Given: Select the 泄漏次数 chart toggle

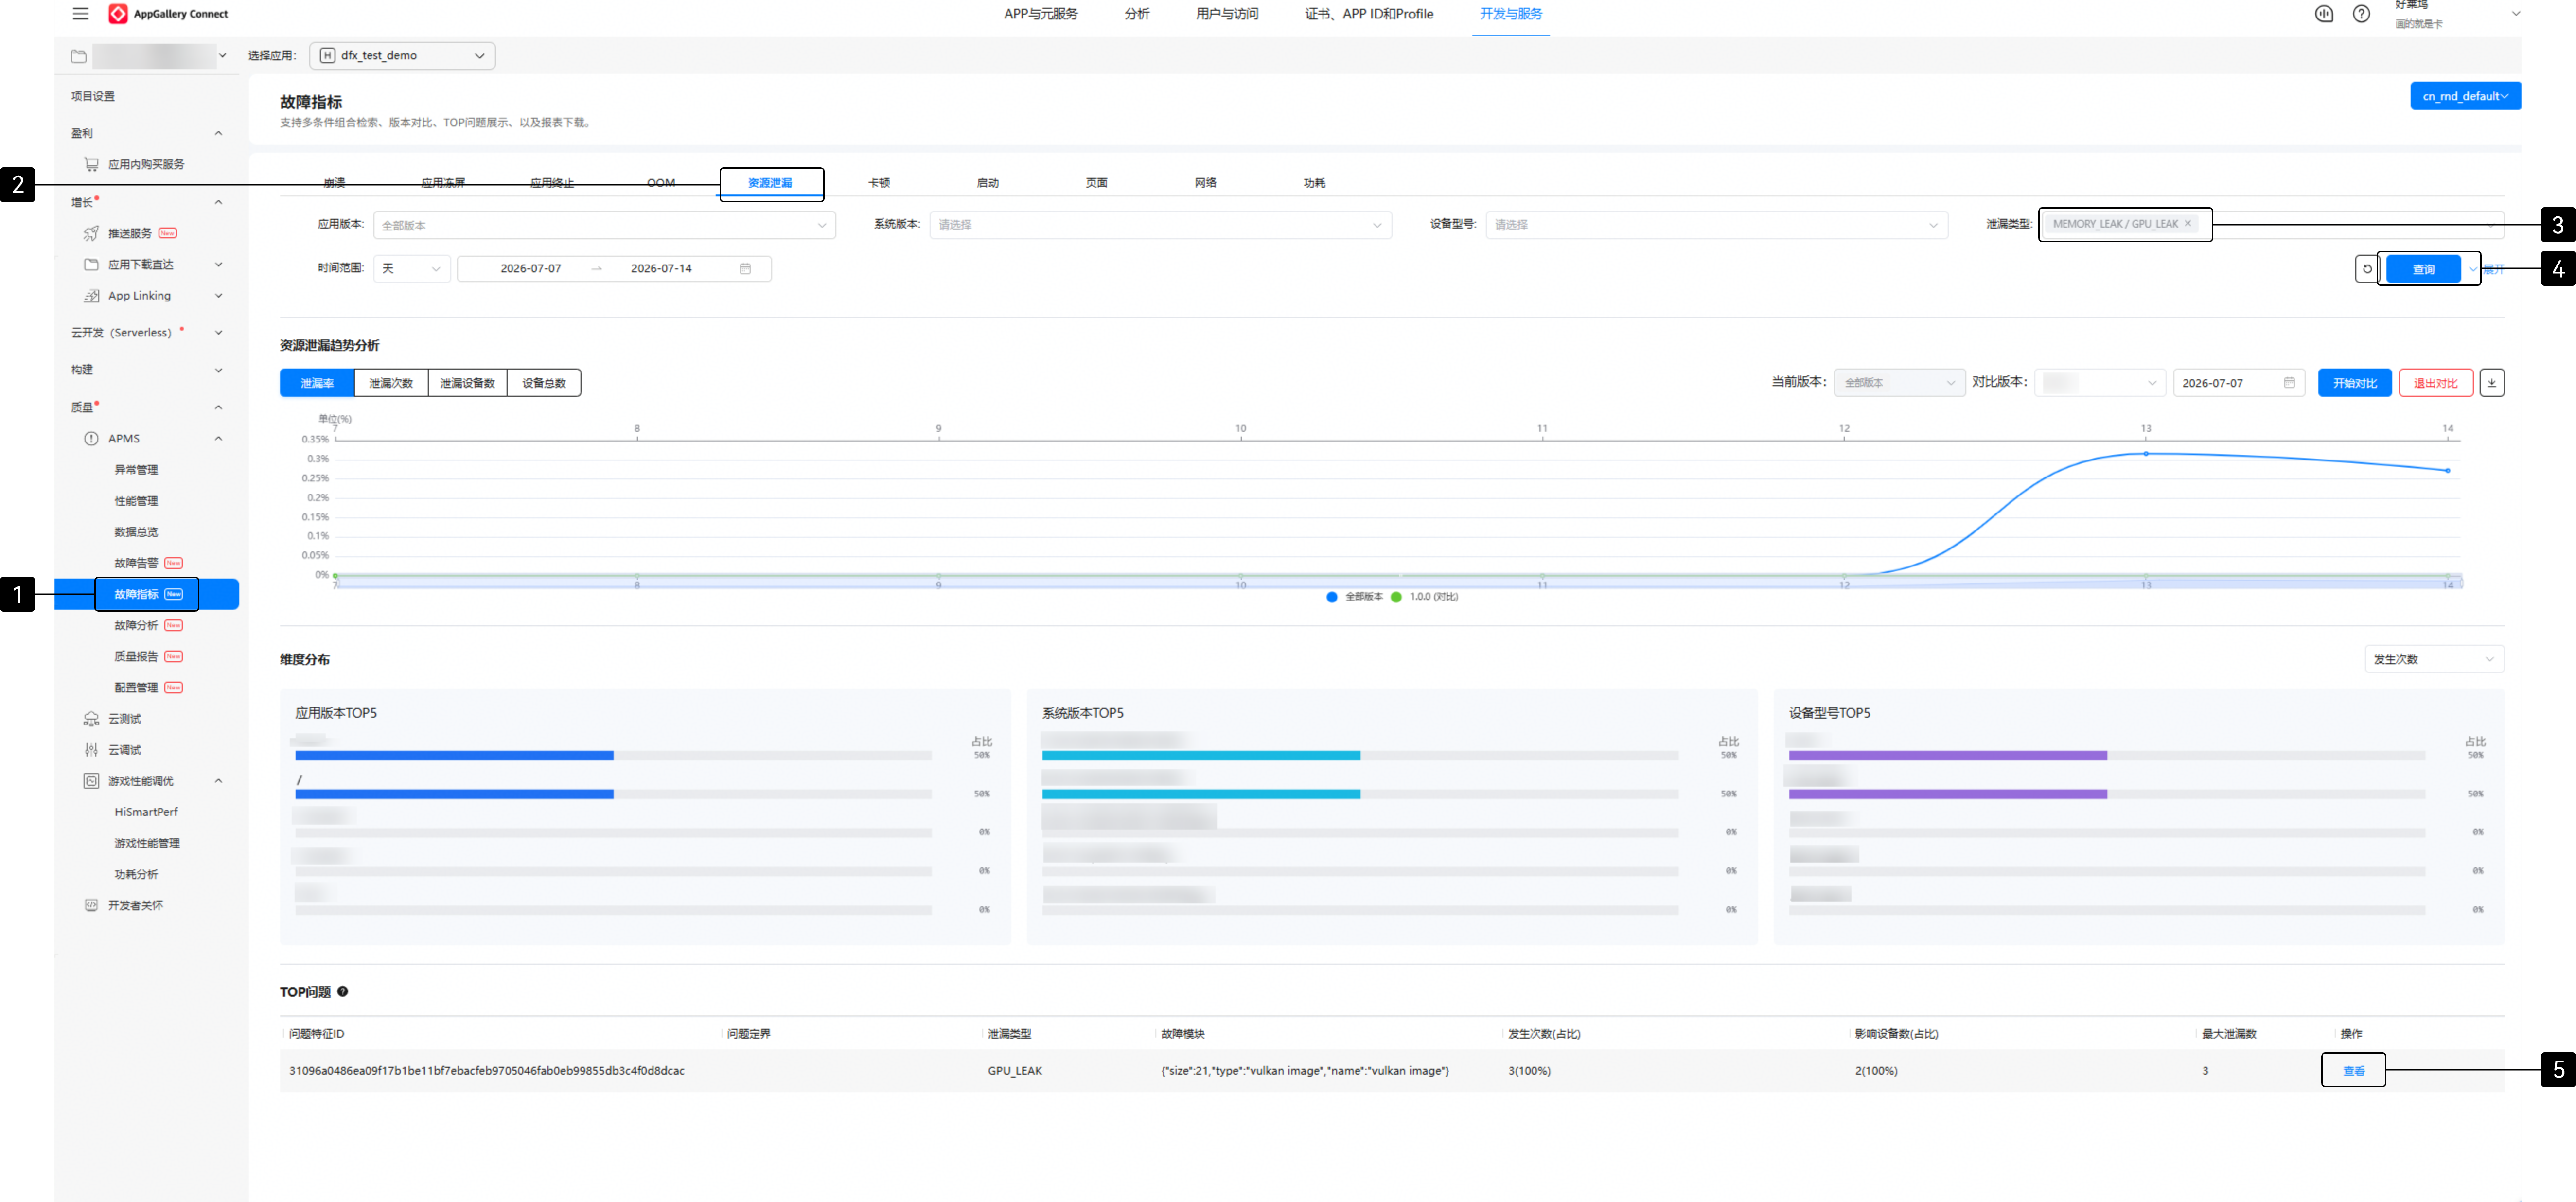Looking at the screenshot, I should [391, 383].
